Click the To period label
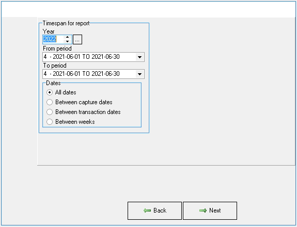The width and height of the screenshot is (297, 227). coord(55,66)
